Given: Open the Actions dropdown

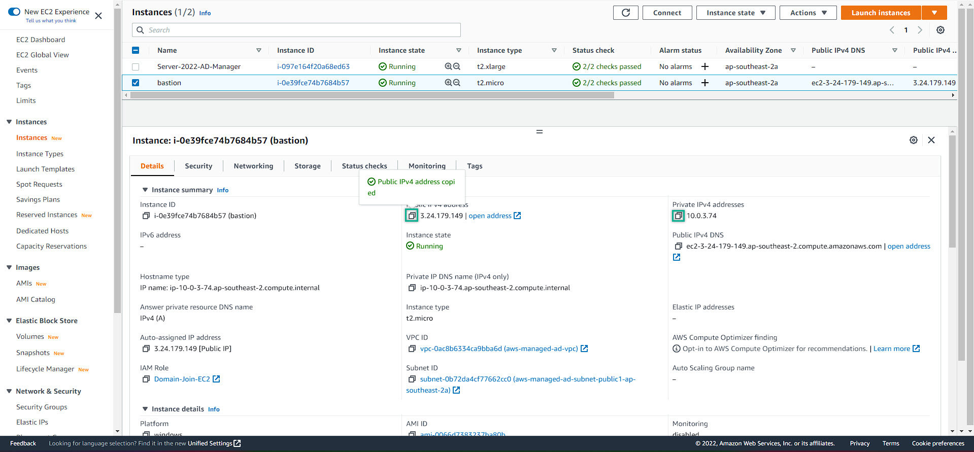Looking at the screenshot, I should (x=808, y=13).
